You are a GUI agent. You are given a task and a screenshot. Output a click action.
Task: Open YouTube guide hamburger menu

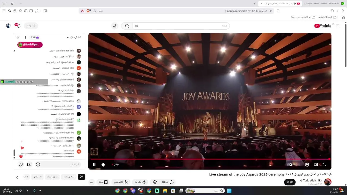click(x=338, y=26)
